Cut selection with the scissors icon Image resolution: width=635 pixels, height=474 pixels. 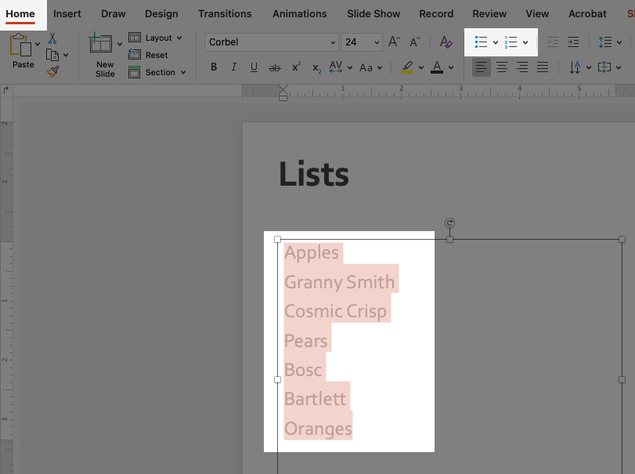click(x=52, y=38)
